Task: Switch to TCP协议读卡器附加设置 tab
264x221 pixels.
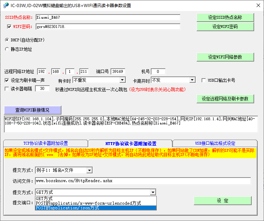Action: (x=46, y=143)
